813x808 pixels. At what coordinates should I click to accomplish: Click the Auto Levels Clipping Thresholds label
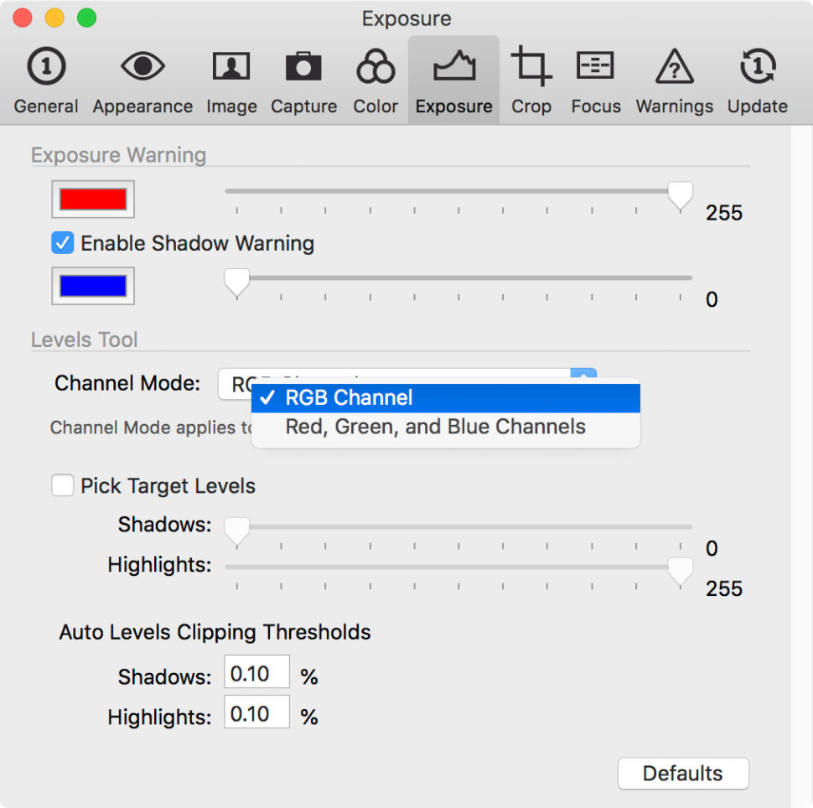tap(214, 632)
